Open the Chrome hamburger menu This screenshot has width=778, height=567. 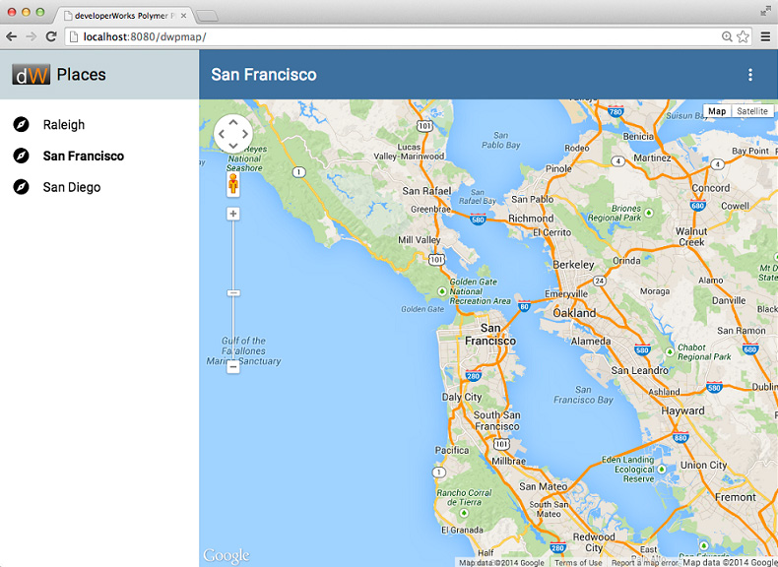(765, 36)
